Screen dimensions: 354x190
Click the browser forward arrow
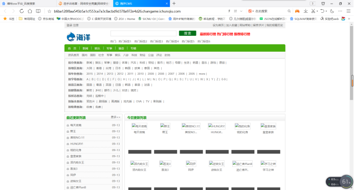coord(13,11)
